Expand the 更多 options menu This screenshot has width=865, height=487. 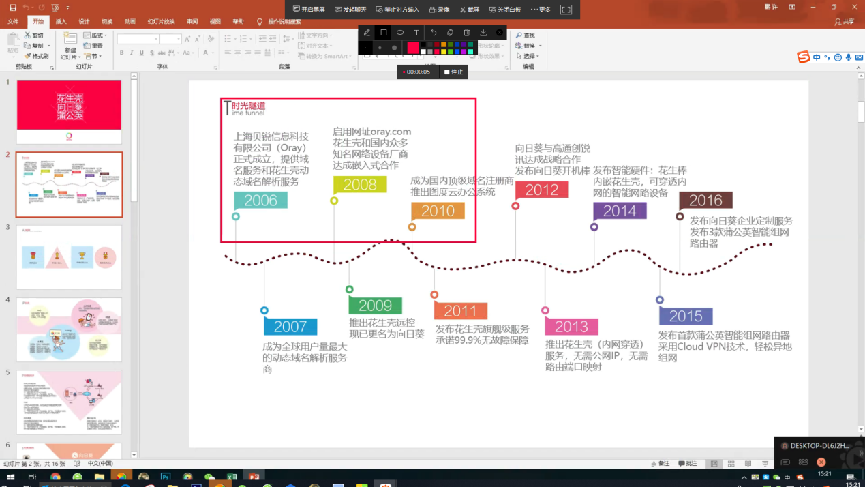click(x=541, y=10)
